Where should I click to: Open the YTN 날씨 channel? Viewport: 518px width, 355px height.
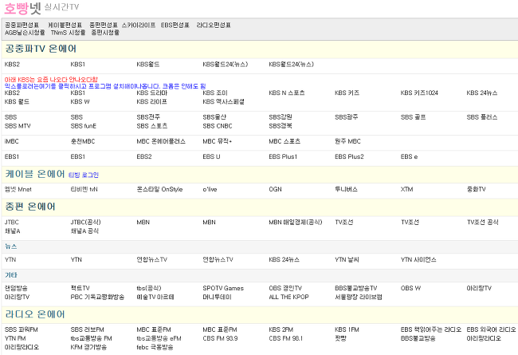(x=347, y=260)
